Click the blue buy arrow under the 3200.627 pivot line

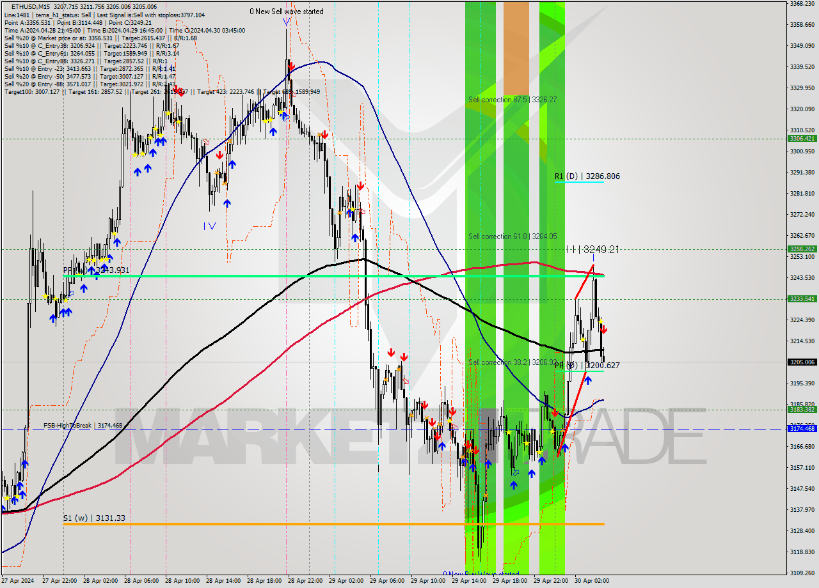tap(587, 380)
